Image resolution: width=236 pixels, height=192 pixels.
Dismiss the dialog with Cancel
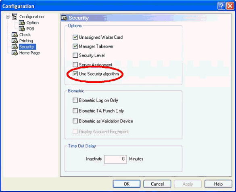click(x=157, y=184)
